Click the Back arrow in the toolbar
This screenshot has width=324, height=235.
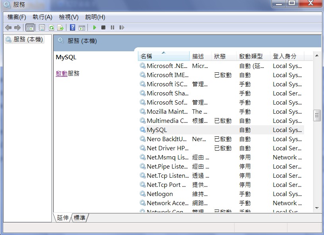8,28
